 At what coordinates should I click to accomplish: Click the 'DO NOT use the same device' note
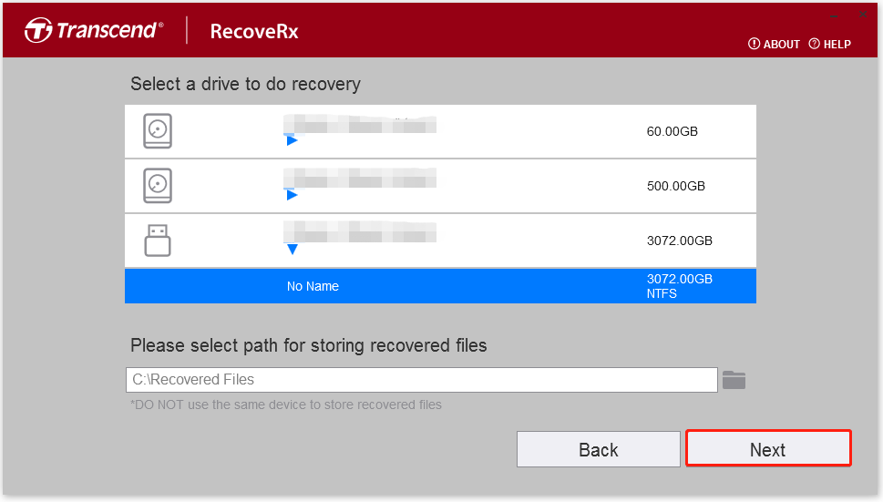coord(286,405)
